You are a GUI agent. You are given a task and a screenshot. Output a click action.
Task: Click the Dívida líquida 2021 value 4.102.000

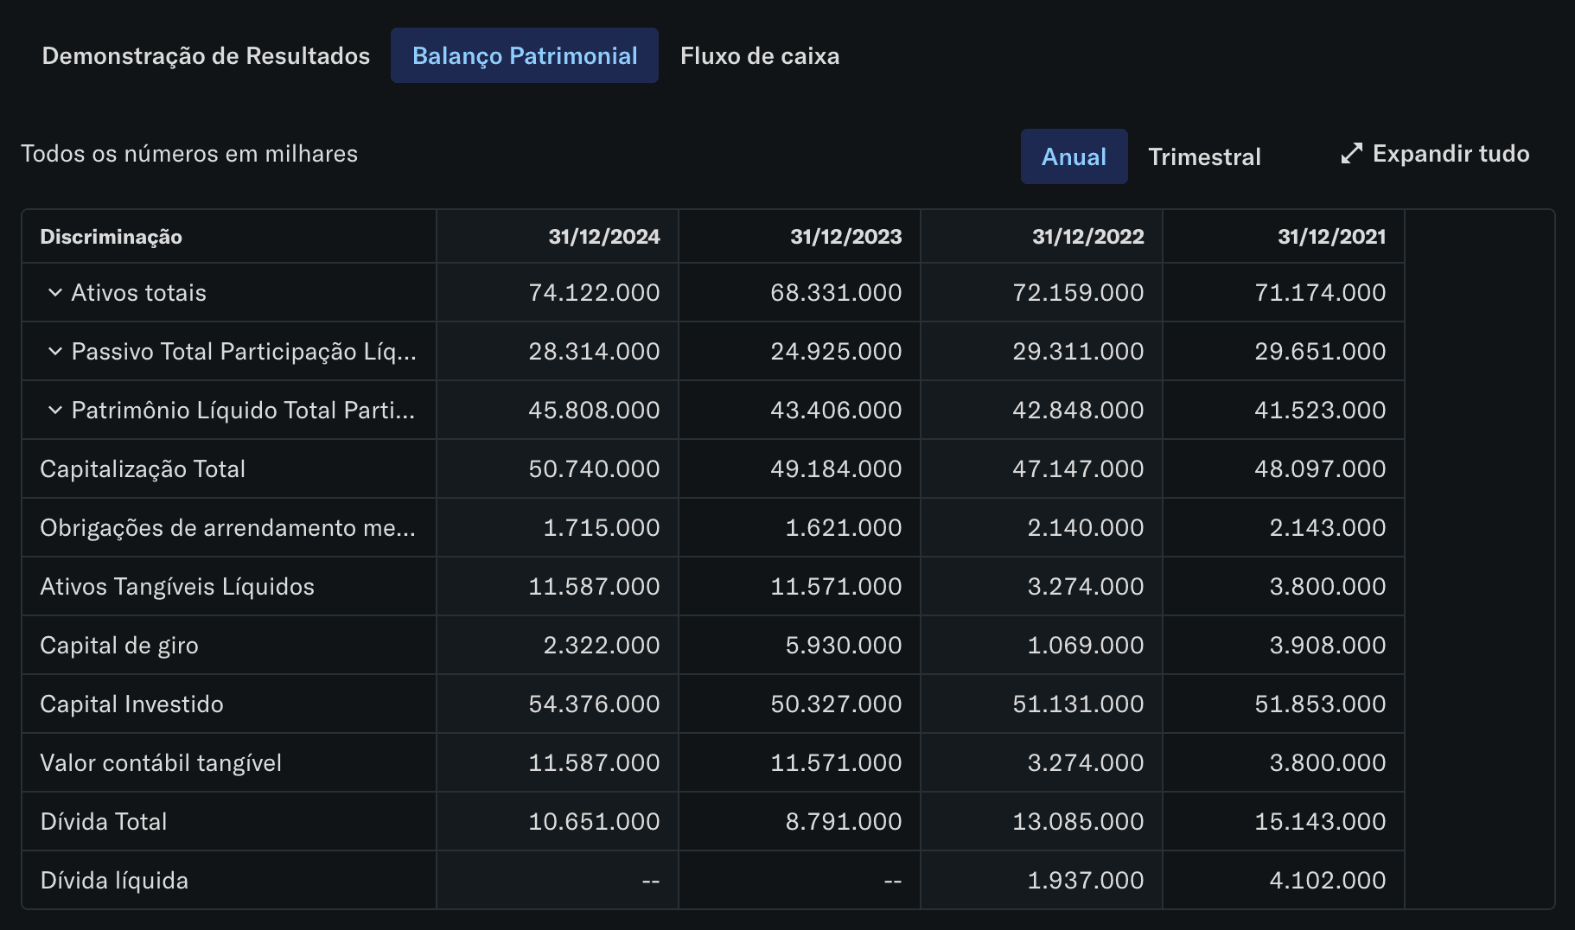pyautogui.click(x=1327, y=881)
